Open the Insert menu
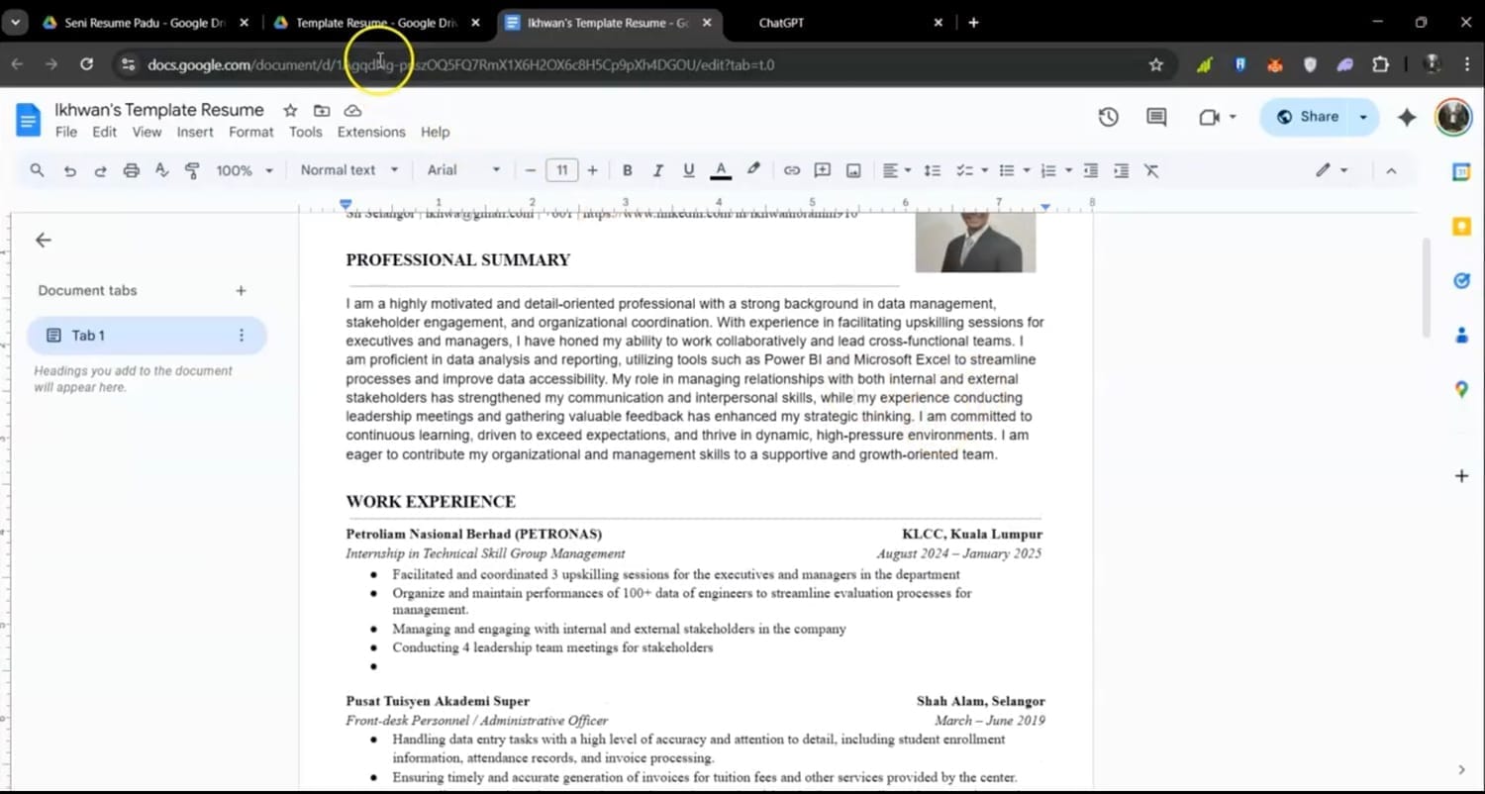Viewport: 1485px width, 794px height. click(195, 132)
